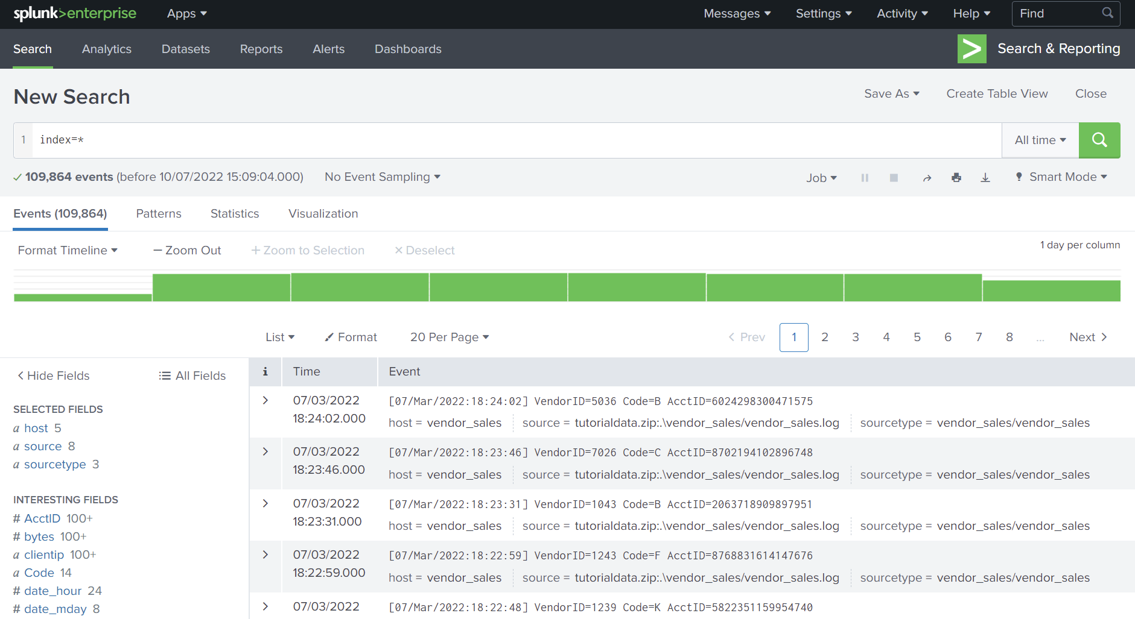The width and height of the screenshot is (1135, 619).
Task: Export the search results
Action: coord(985,177)
